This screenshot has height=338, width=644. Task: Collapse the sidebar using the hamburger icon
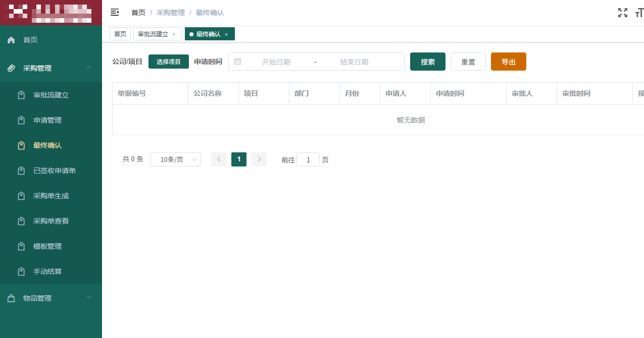click(115, 12)
